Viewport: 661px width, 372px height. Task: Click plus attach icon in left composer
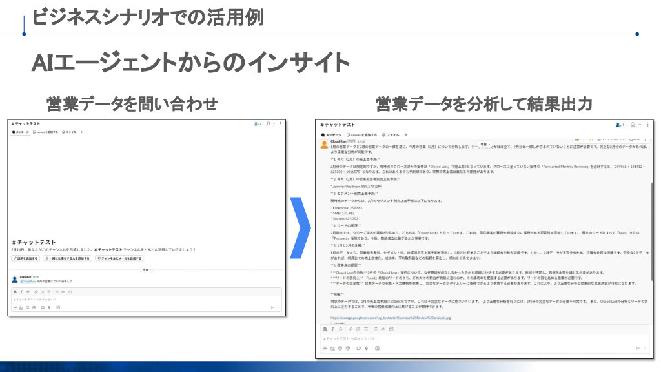(15, 307)
